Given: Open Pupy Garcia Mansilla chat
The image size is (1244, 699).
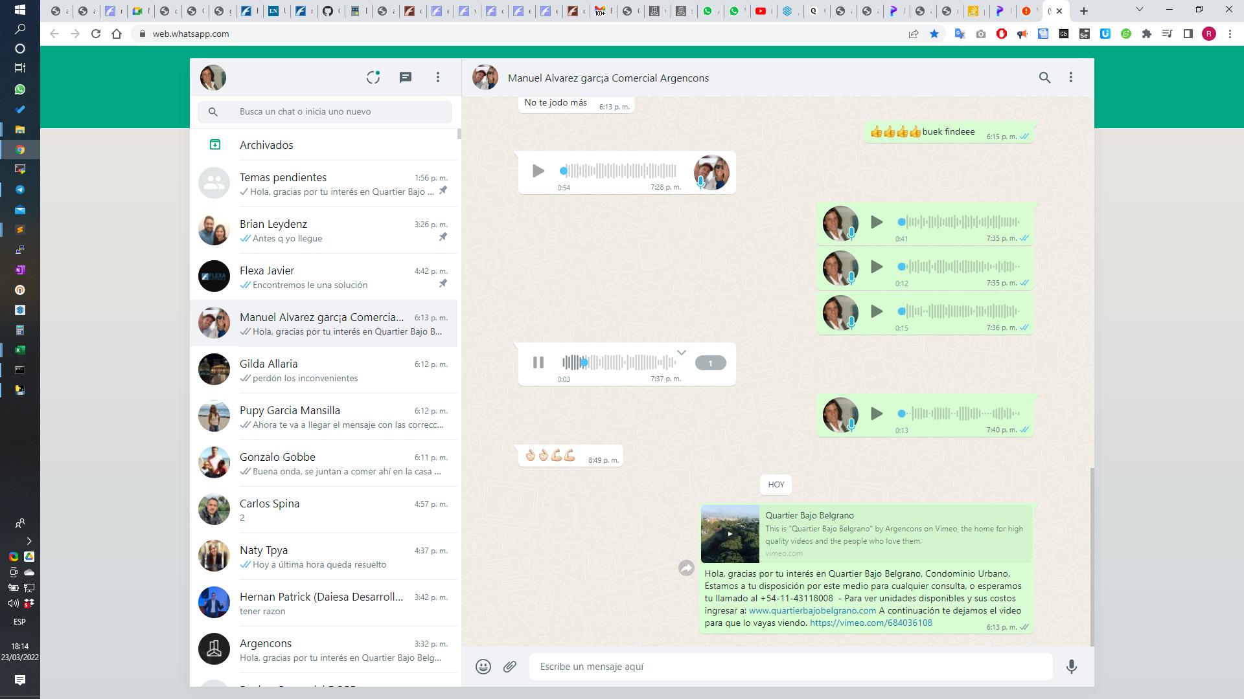Looking at the screenshot, I should tap(324, 417).
